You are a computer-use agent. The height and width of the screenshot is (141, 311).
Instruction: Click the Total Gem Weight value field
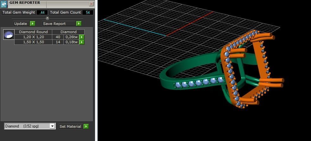[42, 12]
